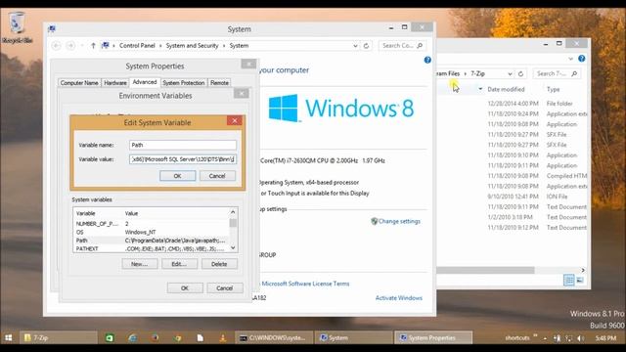This screenshot has width=626, height=352.
Task: Click OK in Edit System Variable dialog
Action: [x=178, y=176]
